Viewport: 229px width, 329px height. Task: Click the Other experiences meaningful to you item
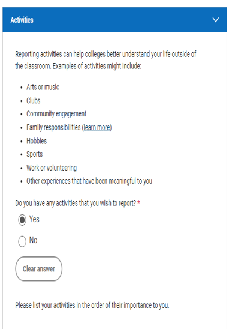coord(89,181)
